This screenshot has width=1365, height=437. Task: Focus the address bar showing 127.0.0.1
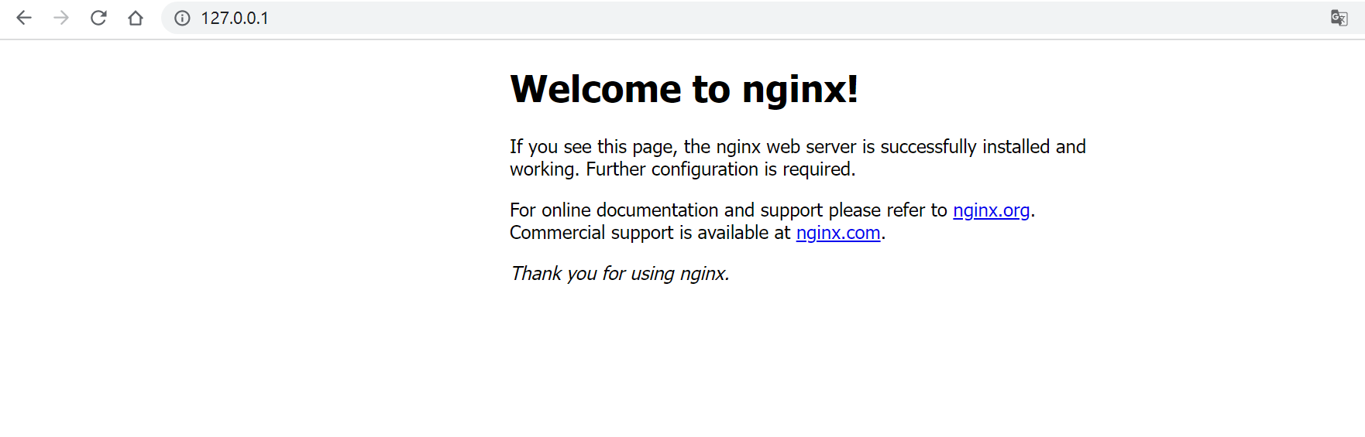pos(762,18)
